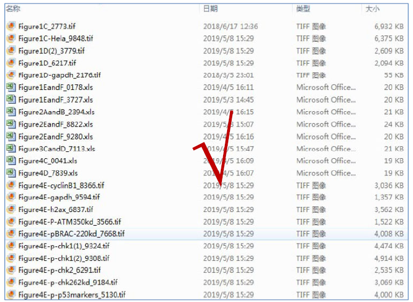This screenshot has width=413, height=302.
Task: Select the Figure2EandF_8822.xls file name
Action: tap(55, 124)
